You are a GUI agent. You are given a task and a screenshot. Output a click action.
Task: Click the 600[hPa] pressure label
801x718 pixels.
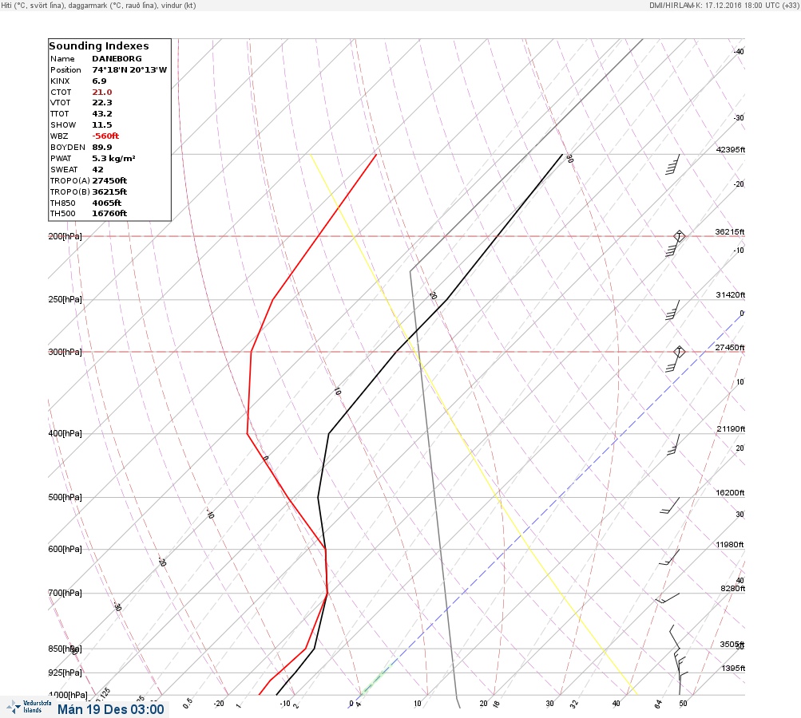point(65,549)
